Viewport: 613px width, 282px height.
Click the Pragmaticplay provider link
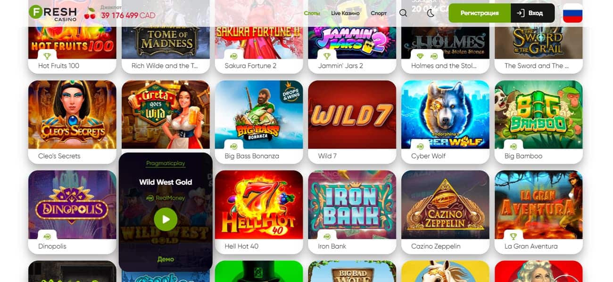click(x=166, y=164)
